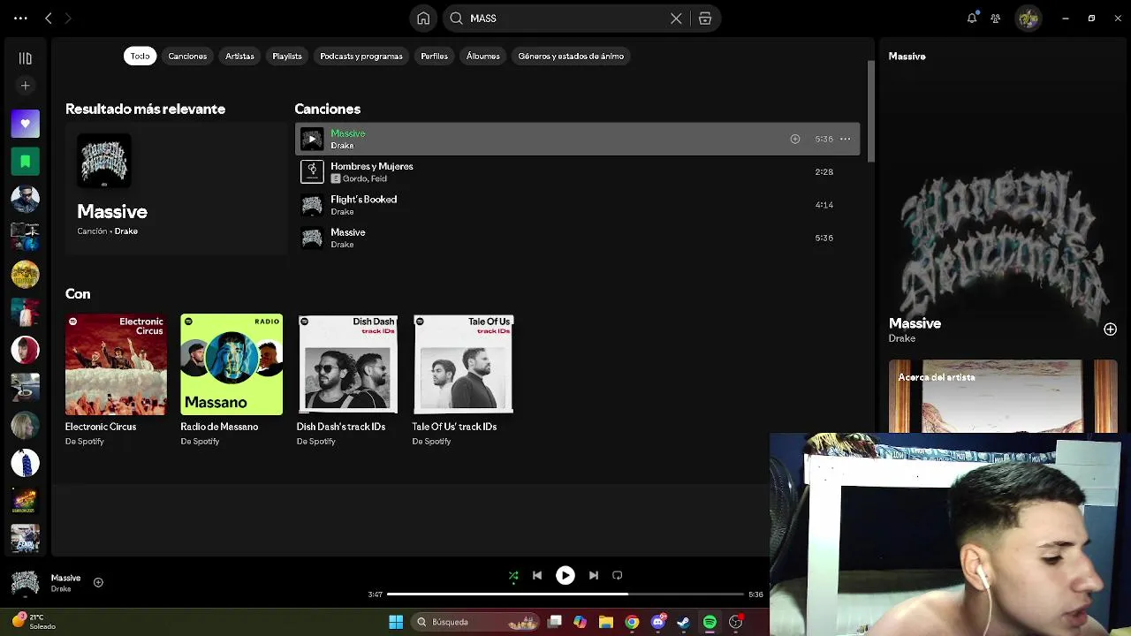Select the Playlists filter
Screen dimensions: 1131x636
point(286,56)
